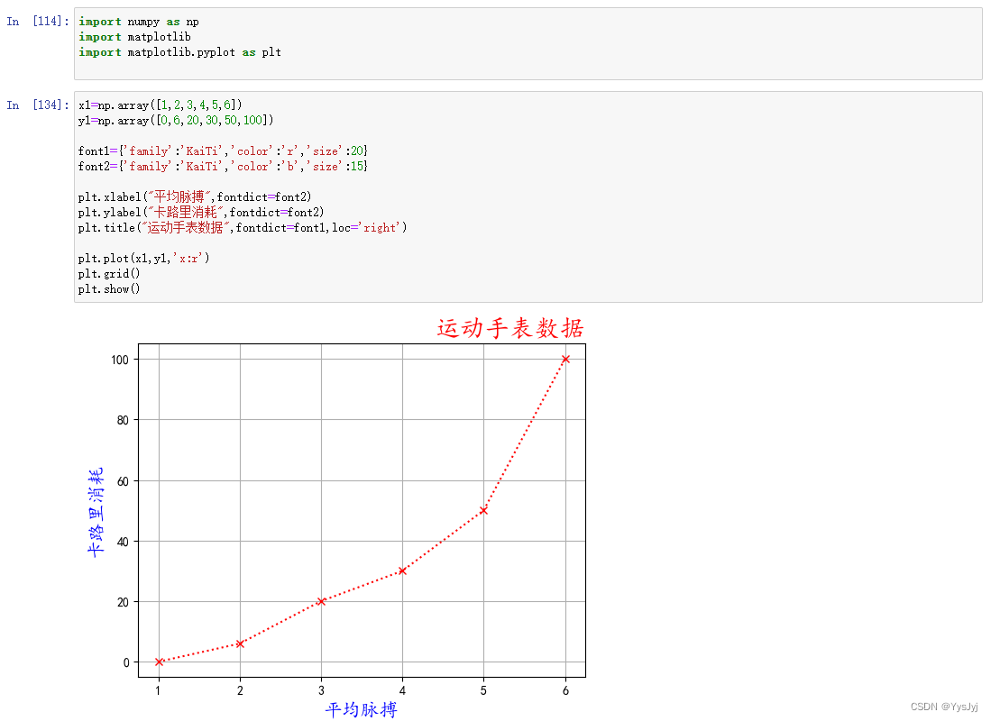Click the red x marker at x=3
991x721 pixels.
[x=321, y=601]
